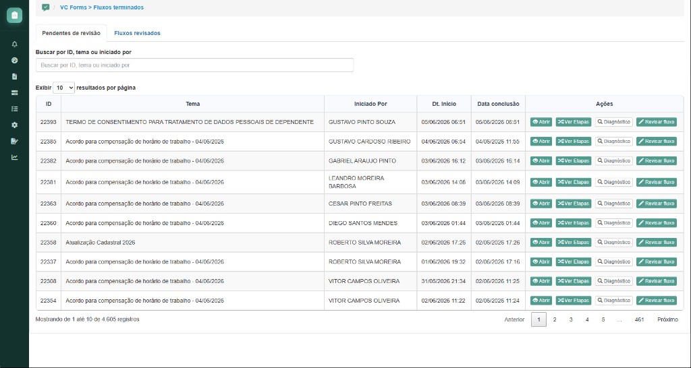Viewport: 691px width, 368px height.
Task: Click Revisar fluxo for flow 22382
Action: pos(657,160)
